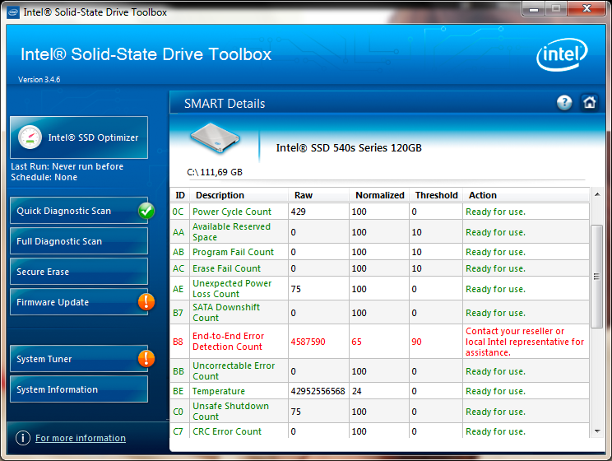612x461 pixels.
Task: Click raw value 42952556568
Action: click(318, 391)
